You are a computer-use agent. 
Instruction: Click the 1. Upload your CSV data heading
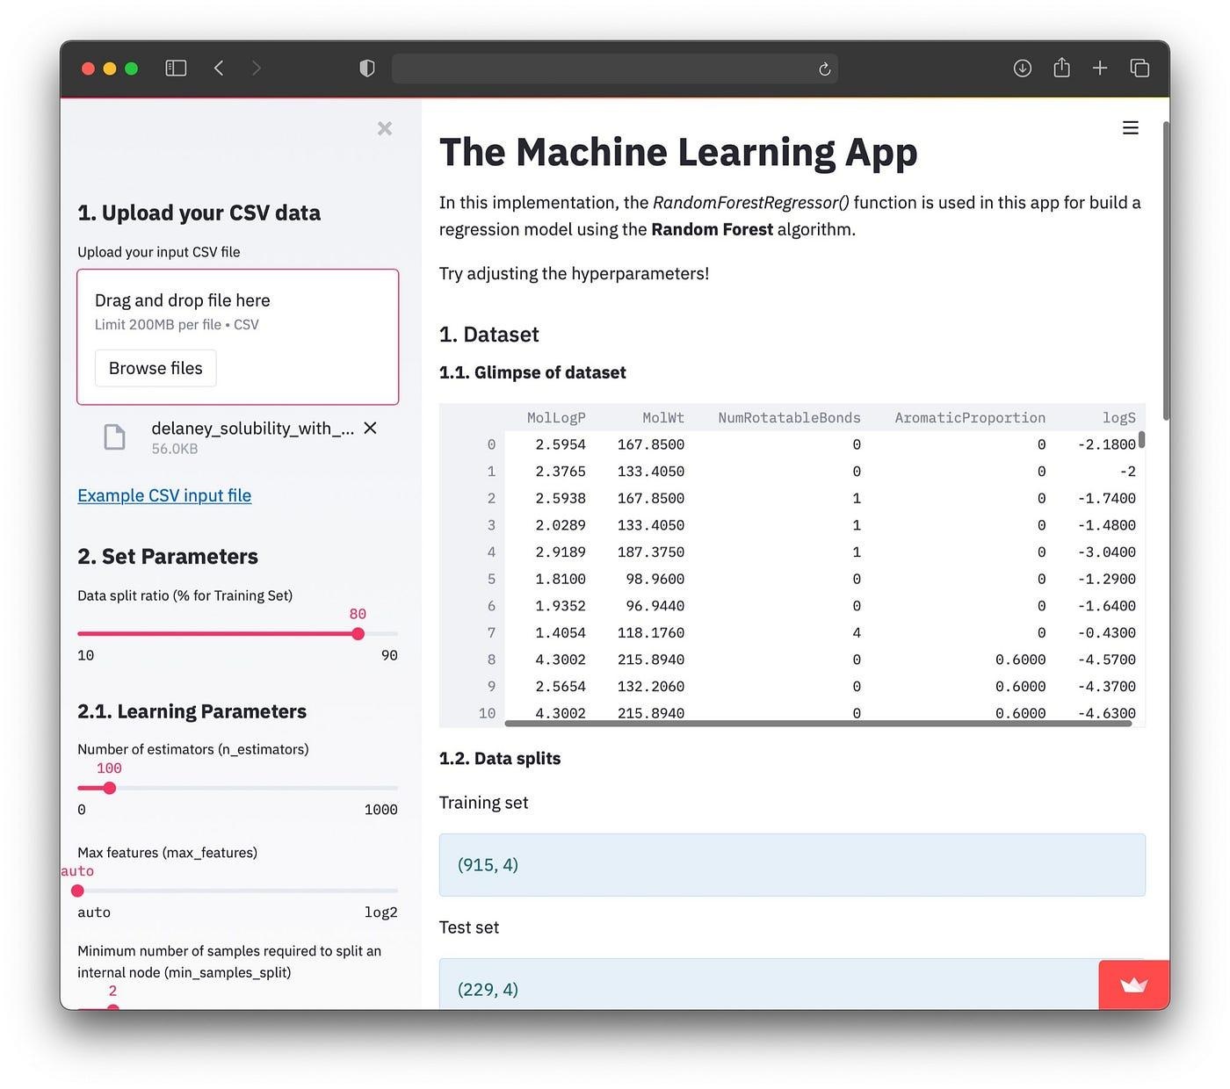pos(199,213)
